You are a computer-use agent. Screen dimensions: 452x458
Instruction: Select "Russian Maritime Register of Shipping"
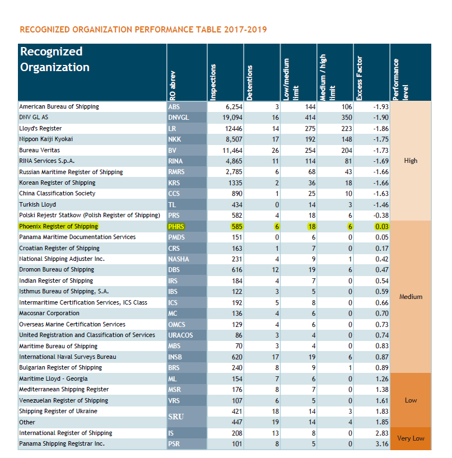(71, 172)
